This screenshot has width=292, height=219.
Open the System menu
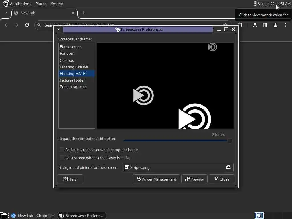pos(57,4)
